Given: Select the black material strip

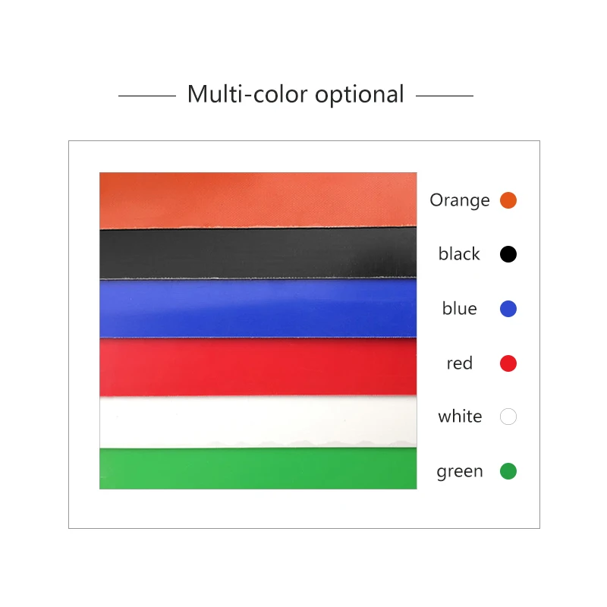Looking at the screenshot, I should [x=258, y=253].
